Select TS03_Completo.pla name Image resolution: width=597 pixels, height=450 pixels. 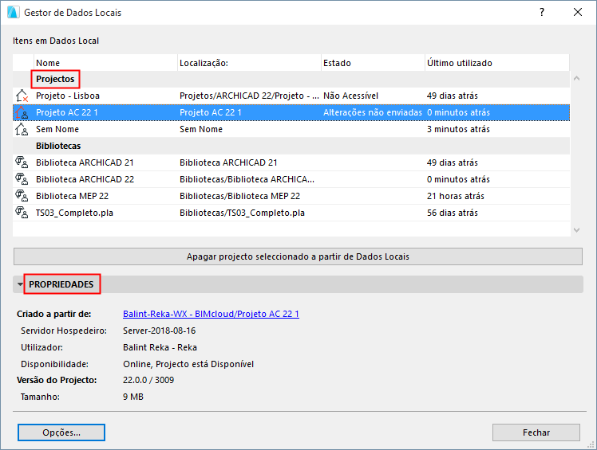[x=74, y=213]
